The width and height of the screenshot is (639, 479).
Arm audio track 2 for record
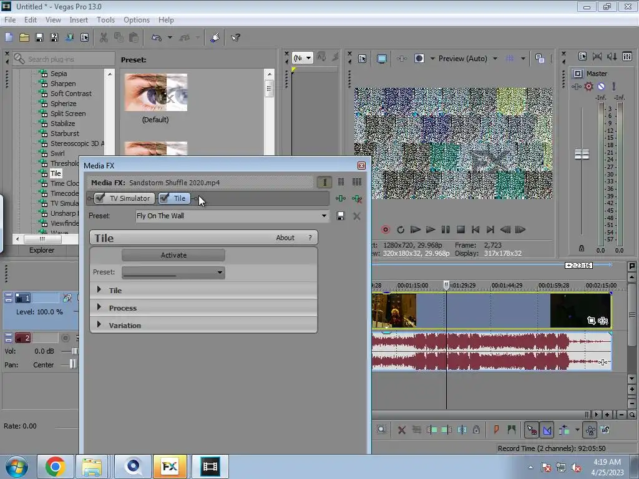tap(65, 337)
